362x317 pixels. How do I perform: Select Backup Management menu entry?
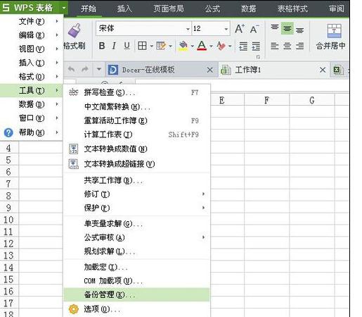coord(137,294)
